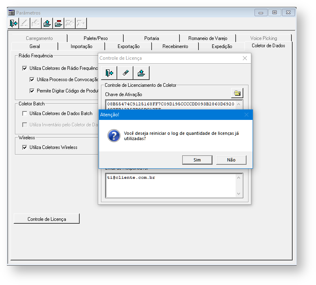Screen dimensions: 316x285
Task: Open the Romaneio de Varejo tab
Action: [208, 38]
